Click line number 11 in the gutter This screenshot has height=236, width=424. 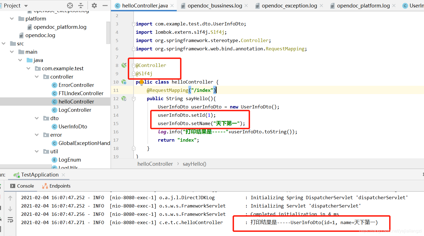click(116, 90)
